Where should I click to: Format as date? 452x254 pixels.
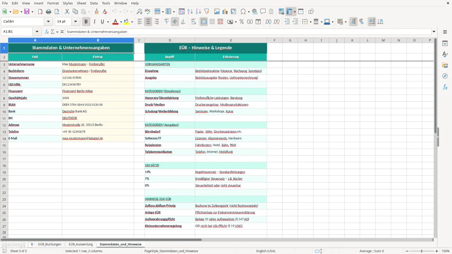258,22
